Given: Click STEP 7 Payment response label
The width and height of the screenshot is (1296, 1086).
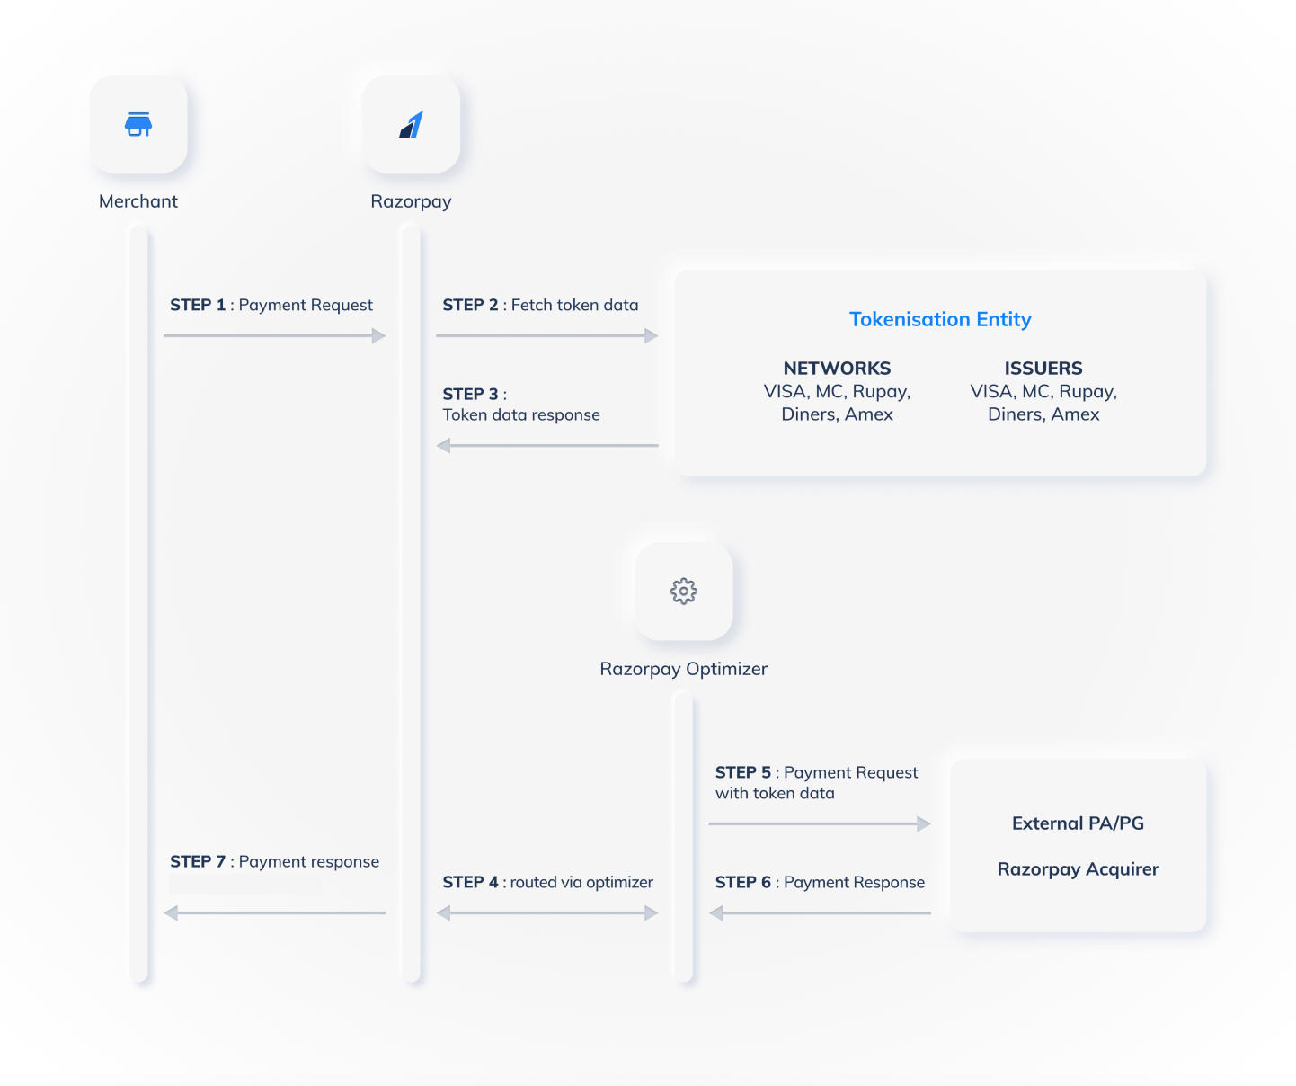Looking at the screenshot, I should pos(274,862).
